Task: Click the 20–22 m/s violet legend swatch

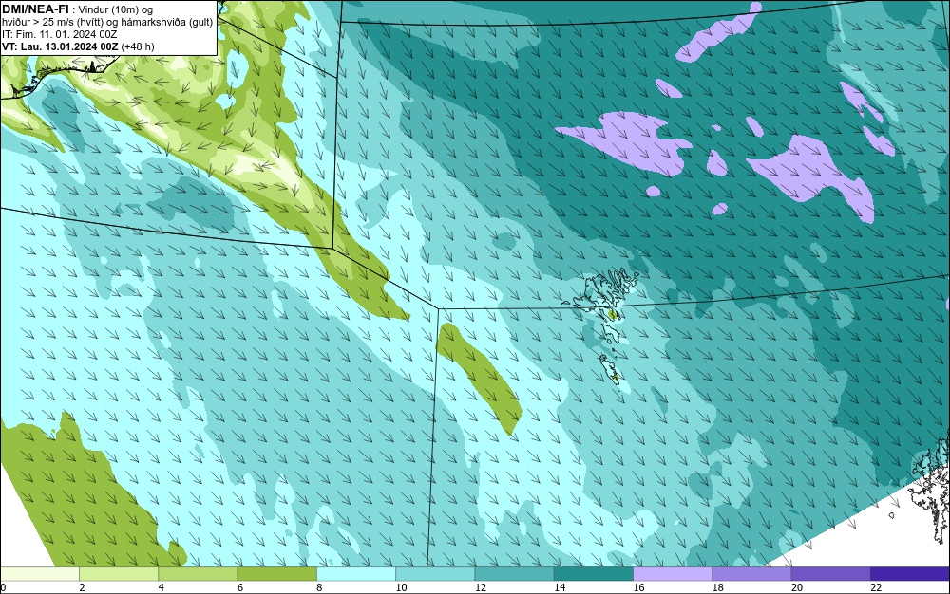Action: pyautogui.click(x=830, y=573)
